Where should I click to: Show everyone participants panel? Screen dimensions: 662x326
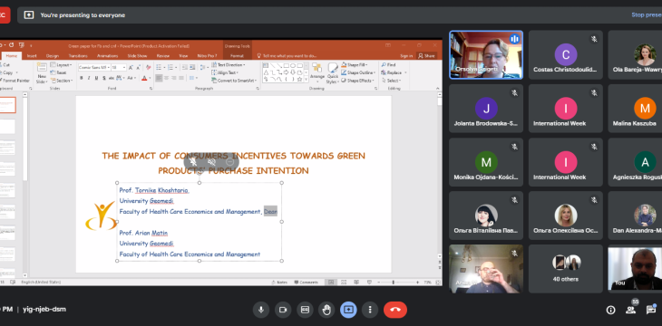pyautogui.click(x=631, y=310)
